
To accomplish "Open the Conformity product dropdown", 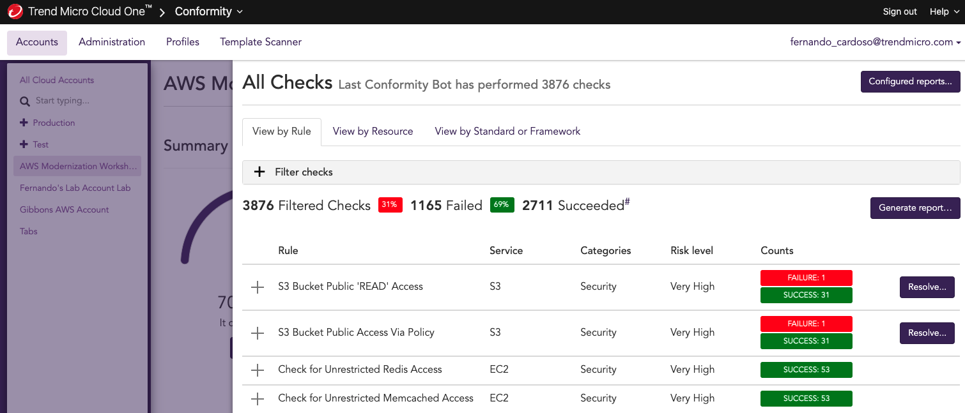I will pyautogui.click(x=209, y=11).
